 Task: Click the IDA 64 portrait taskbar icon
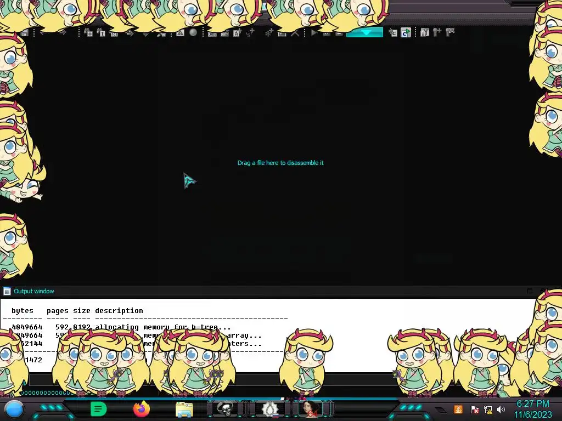[x=311, y=409]
